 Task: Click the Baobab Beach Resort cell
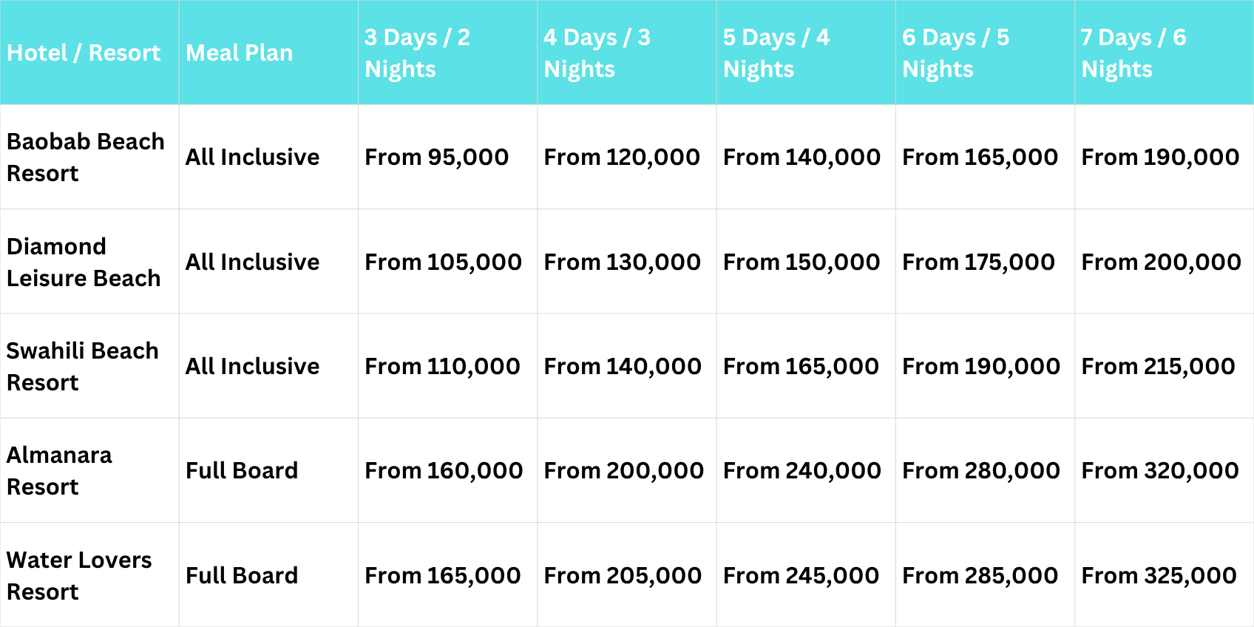click(x=86, y=157)
